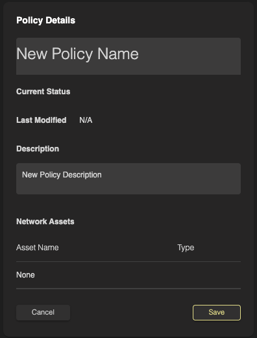Save the new policy
Screen dimensions: 257x338
click(x=217, y=313)
